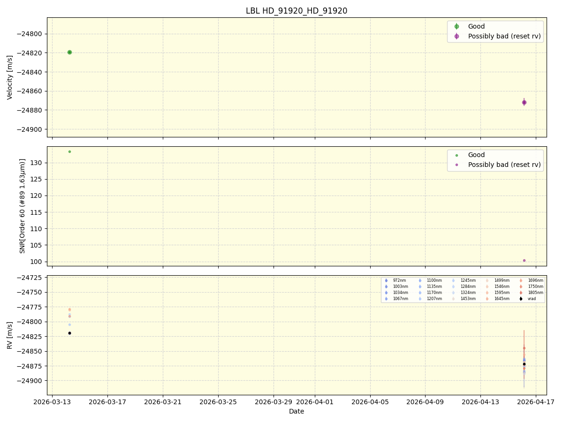Select the 1284nm legend label
563x422 pixels.
point(468,286)
